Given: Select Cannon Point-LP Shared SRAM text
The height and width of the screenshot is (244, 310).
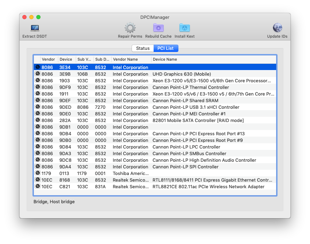Looking at the screenshot, I should click(185, 100).
